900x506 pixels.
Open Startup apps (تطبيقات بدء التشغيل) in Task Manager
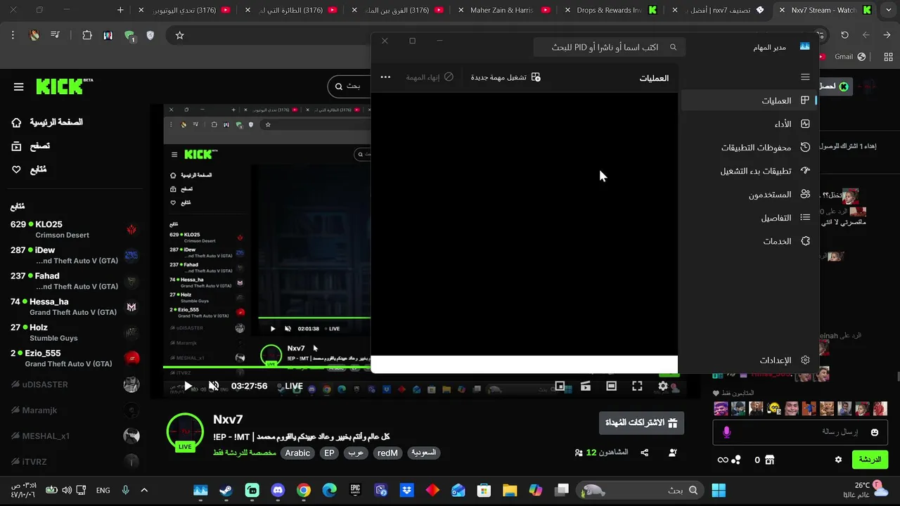[x=750, y=171]
